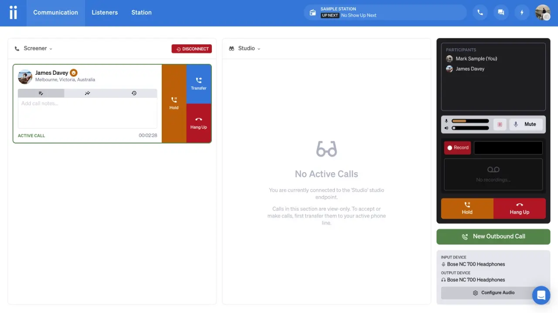
Task: Open the support chat bubble widget
Action: pos(541,296)
